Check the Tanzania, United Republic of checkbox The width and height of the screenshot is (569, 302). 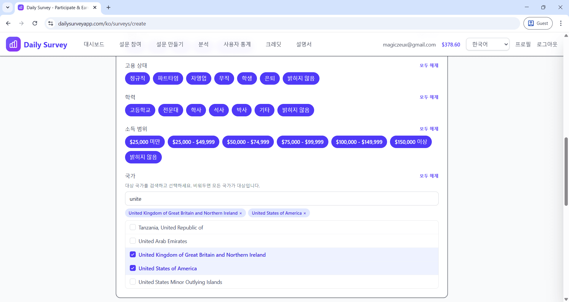click(133, 227)
